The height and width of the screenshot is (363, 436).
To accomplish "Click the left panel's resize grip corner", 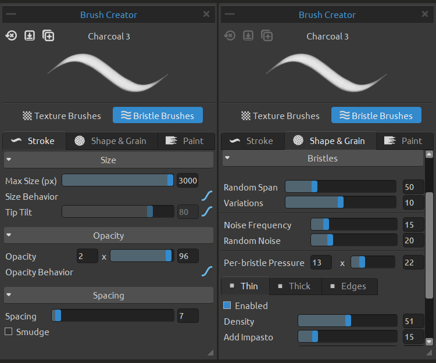I will (210, 353).
